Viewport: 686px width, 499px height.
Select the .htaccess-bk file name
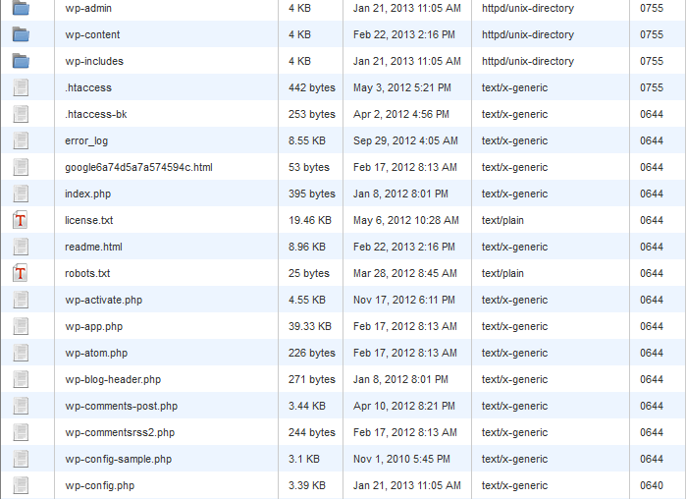point(95,114)
